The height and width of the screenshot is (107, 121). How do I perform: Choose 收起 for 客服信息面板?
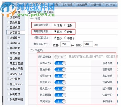pyautogui.click(x=65, y=31)
